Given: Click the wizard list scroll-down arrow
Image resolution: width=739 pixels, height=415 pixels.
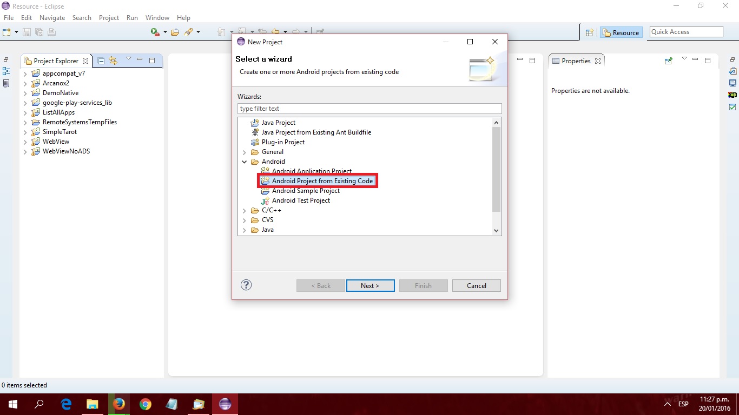Looking at the screenshot, I should tap(497, 230).
